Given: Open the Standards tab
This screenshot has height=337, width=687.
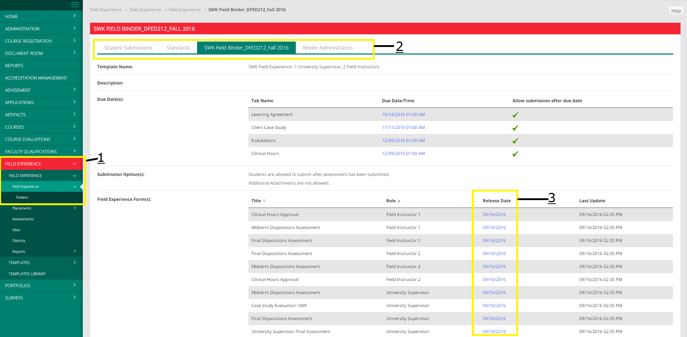Looking at the screenshot, I should click(178, 48).
